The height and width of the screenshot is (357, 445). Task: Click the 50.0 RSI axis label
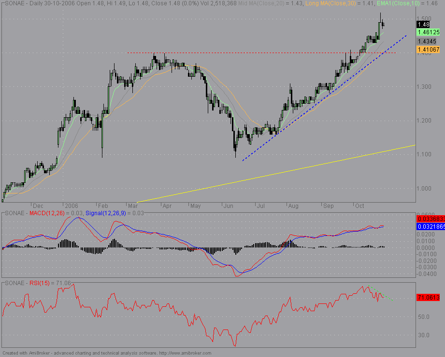click(424, 317)
